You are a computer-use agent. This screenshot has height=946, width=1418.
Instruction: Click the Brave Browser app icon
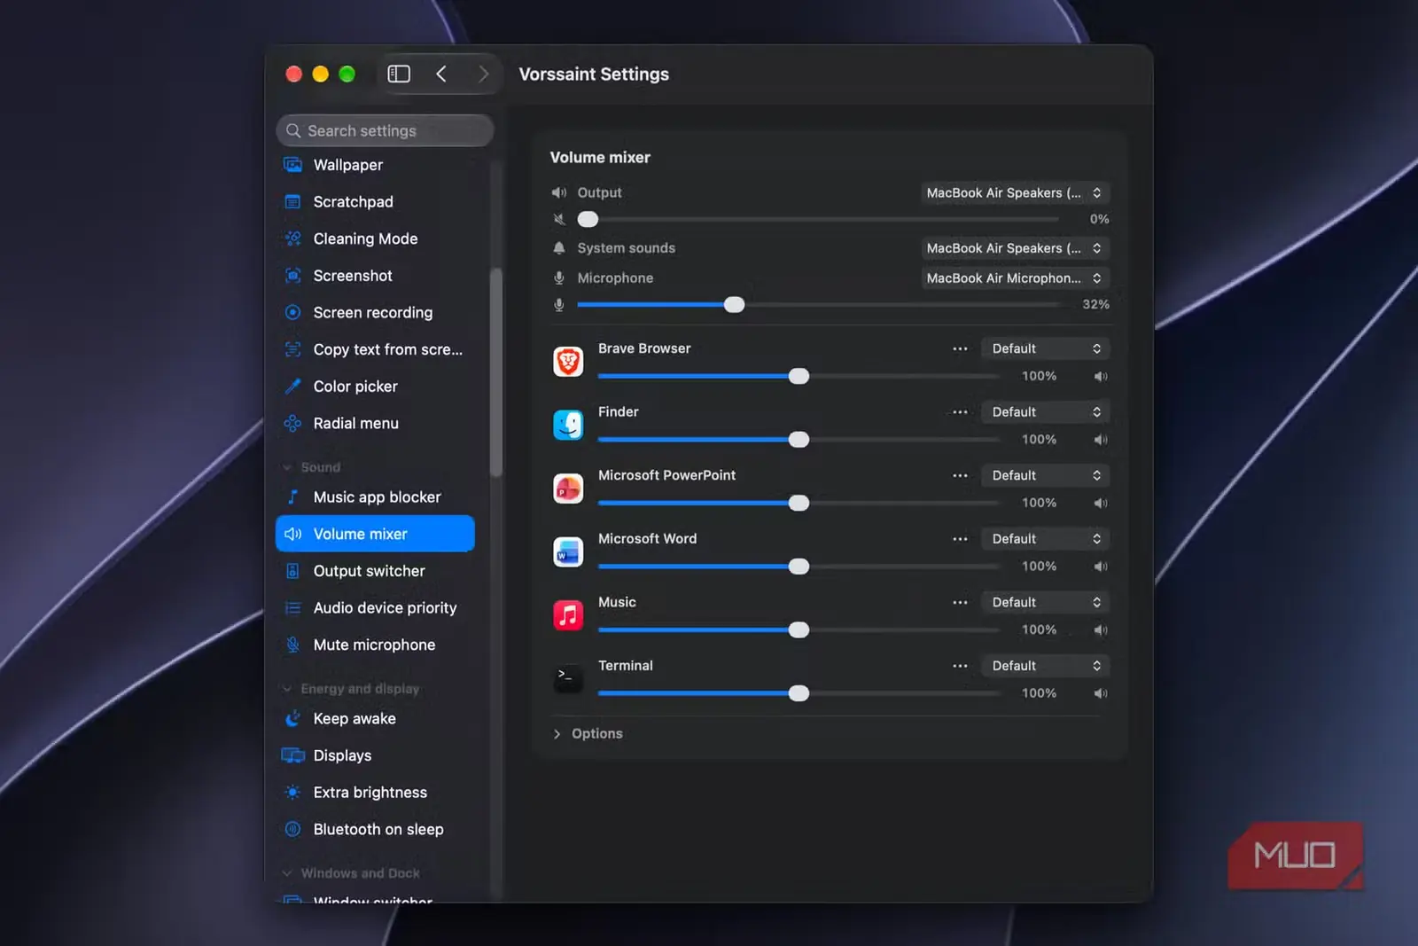pos(568,362)
